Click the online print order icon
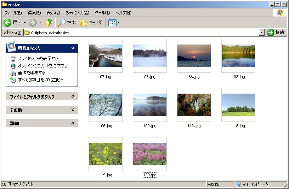 coord(13,66)
